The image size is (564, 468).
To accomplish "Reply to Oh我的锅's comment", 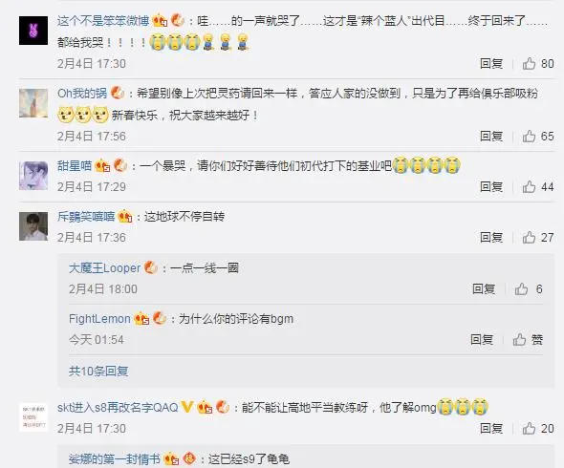I will (x=491, y=137).
